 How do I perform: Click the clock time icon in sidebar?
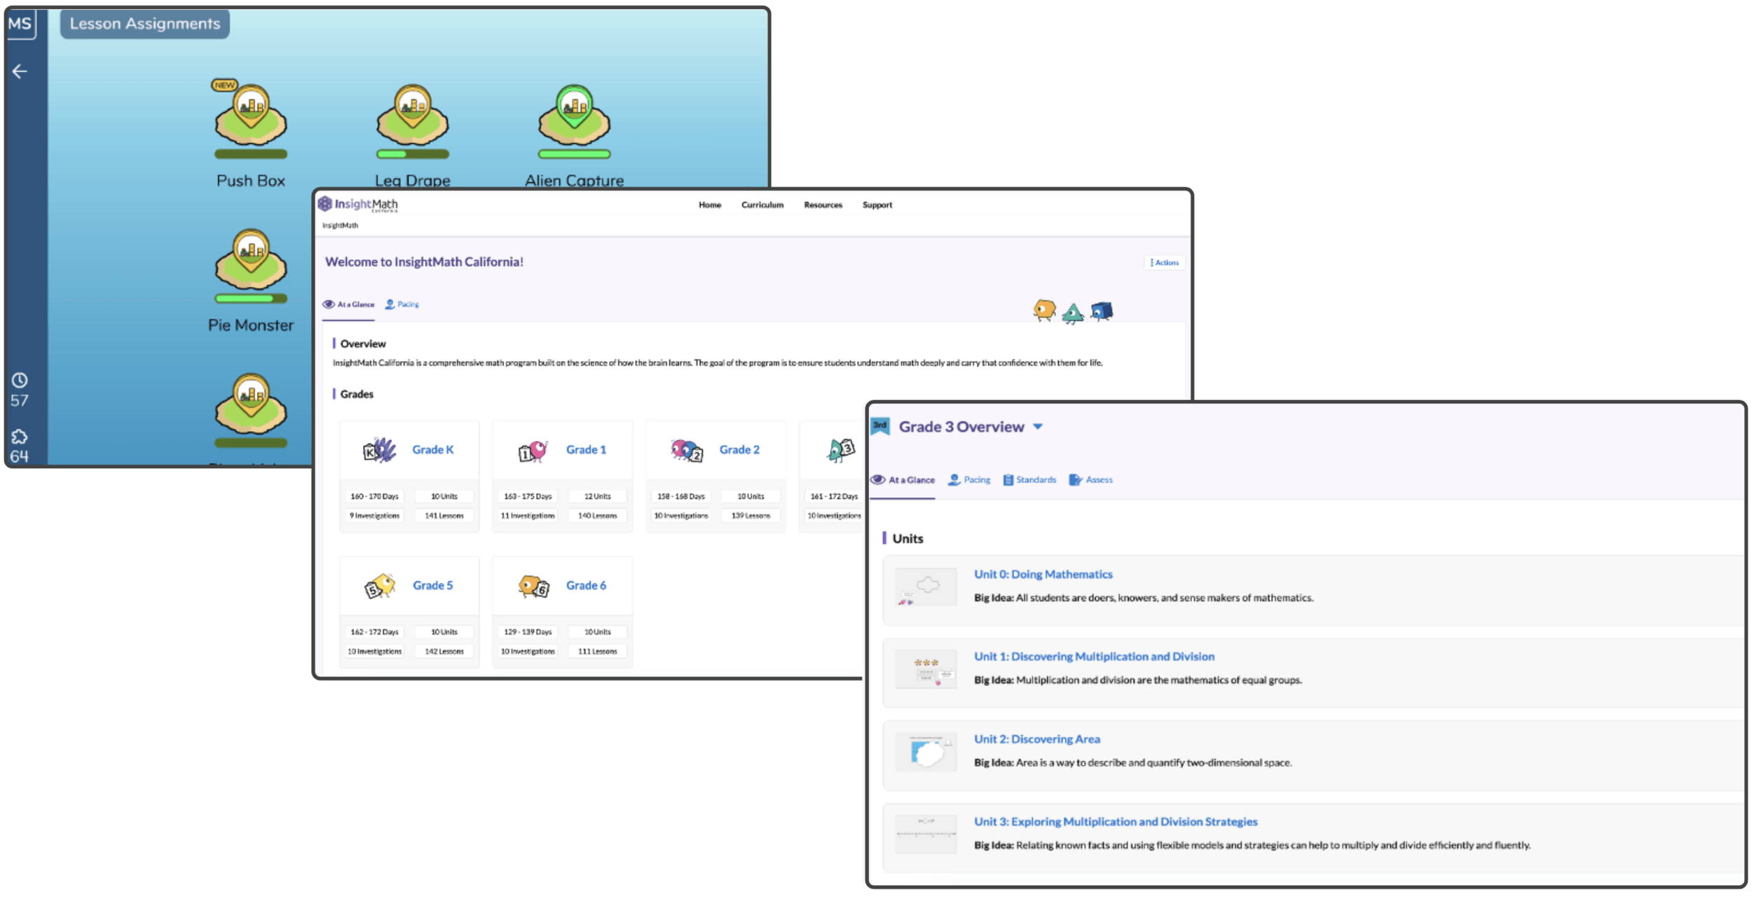[x=20, y=381]
